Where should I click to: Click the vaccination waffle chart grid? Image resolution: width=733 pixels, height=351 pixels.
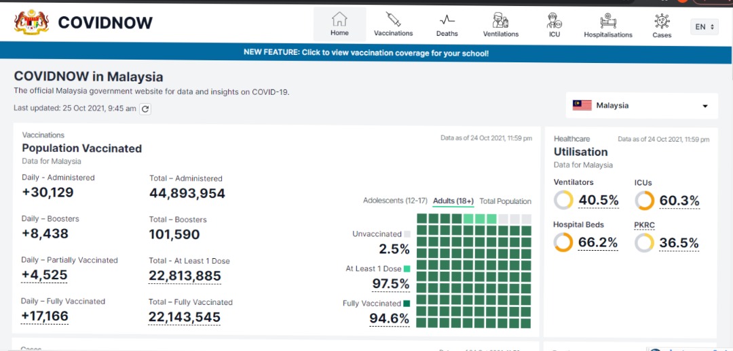click(x=474, y=271)
